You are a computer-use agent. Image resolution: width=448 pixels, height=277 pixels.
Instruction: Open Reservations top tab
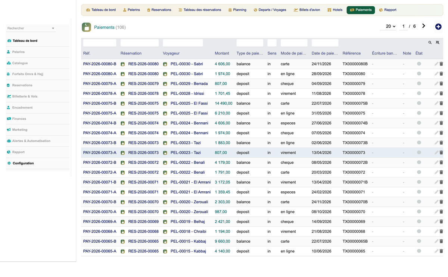tap(159, 10)
